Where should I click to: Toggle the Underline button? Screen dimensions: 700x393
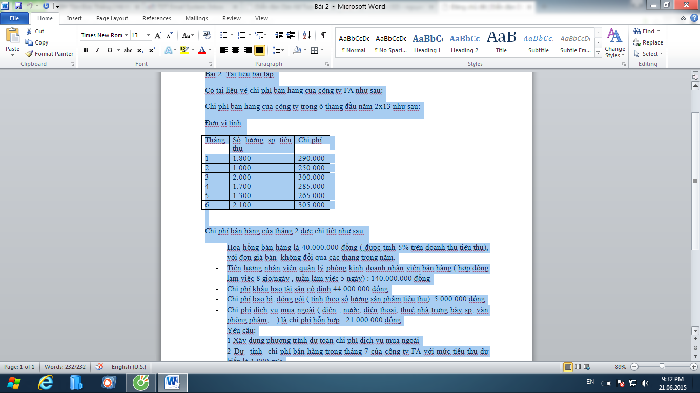(x=110, y=50)
